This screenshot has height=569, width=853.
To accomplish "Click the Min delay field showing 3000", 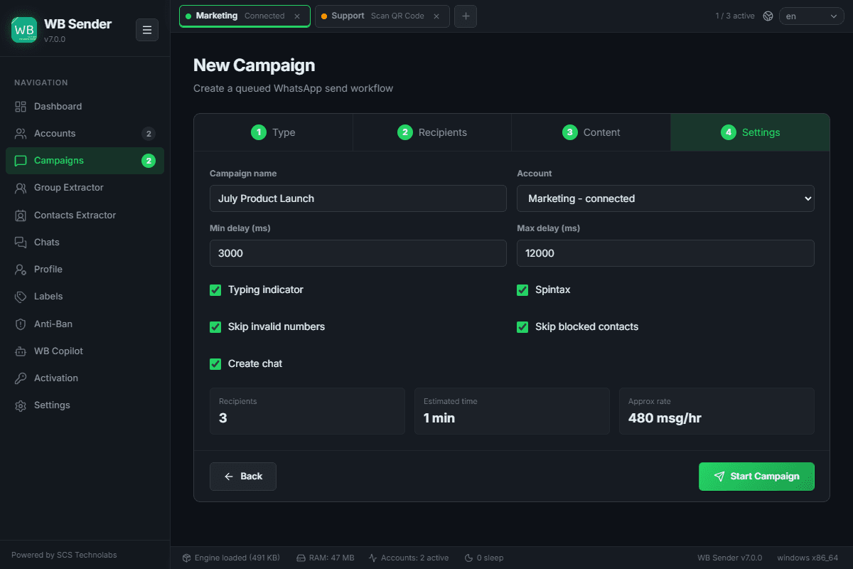I will pos(358,253).
